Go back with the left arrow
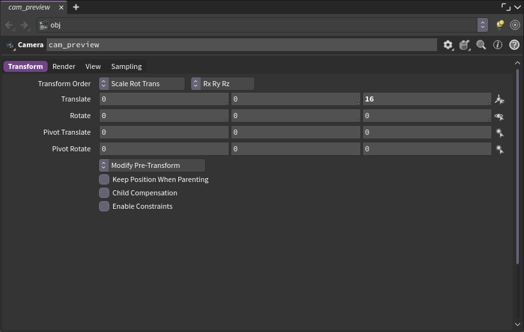 click(9, 25)
